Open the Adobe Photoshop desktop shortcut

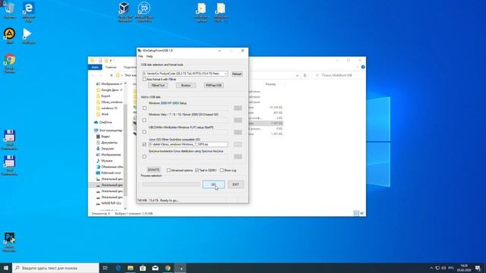pos(9,242)
